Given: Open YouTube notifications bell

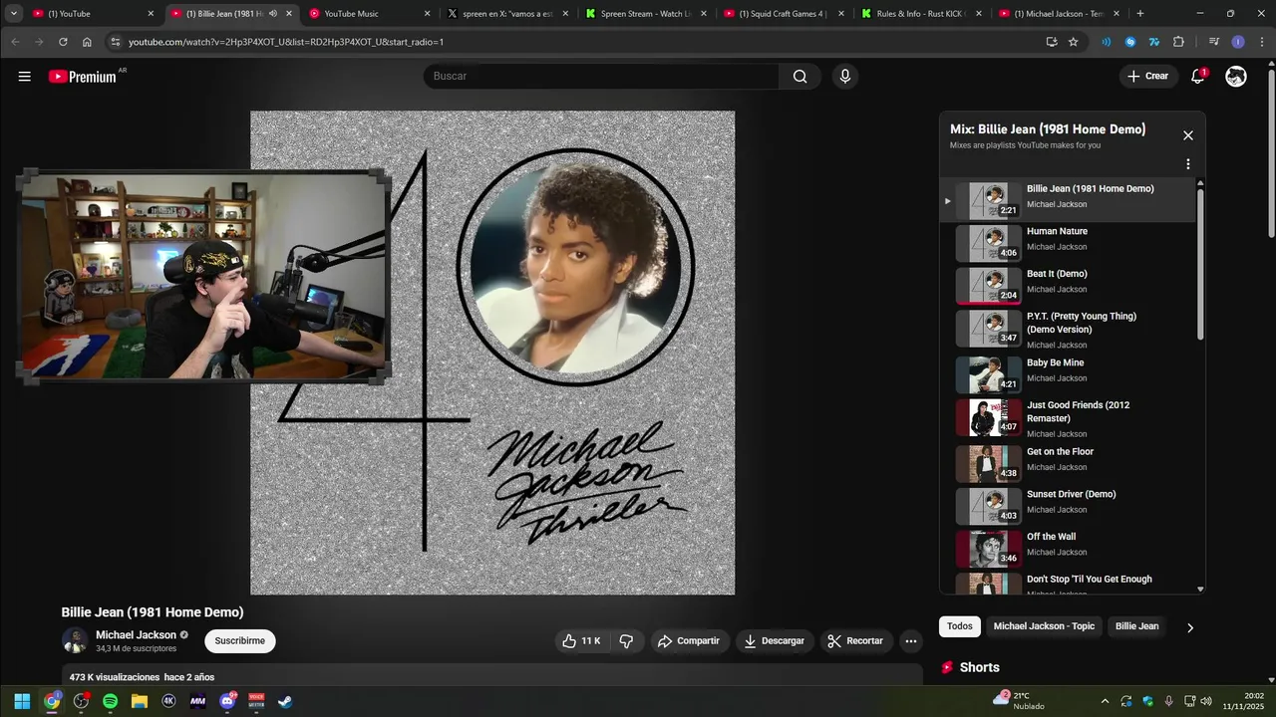Looking at the screenshot, I should 1198,77.
